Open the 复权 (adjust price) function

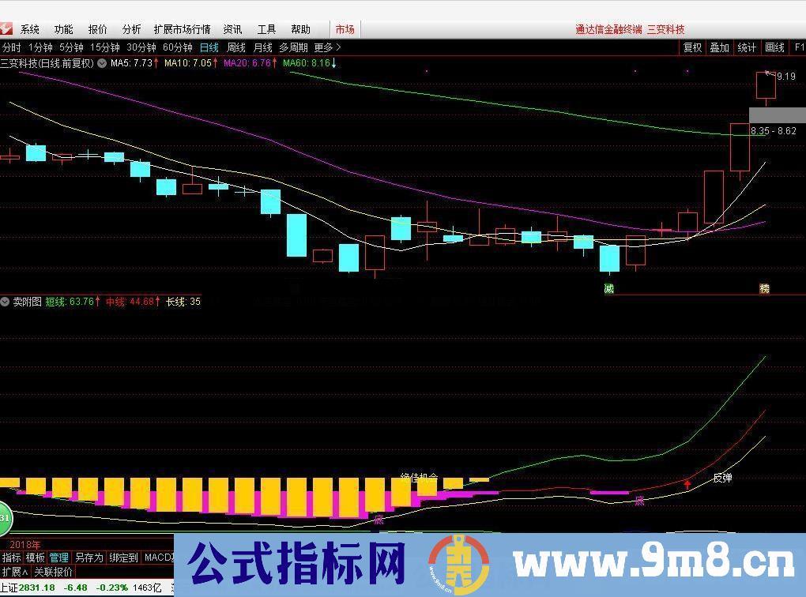click(691, 47)
